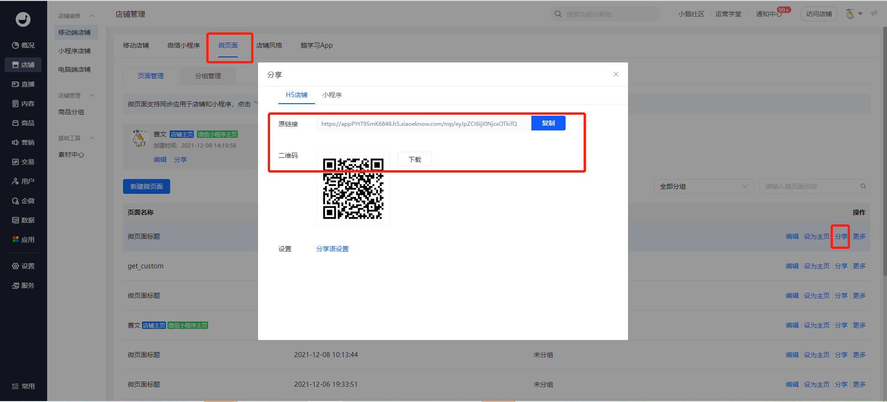Viewport: 887px width, 402px height.
Task: Open the 直播 live streaming section
Action: coord(23,84)
